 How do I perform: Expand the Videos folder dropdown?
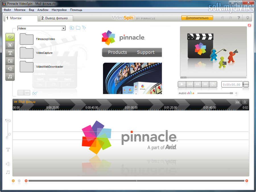(x=63, y=28)
